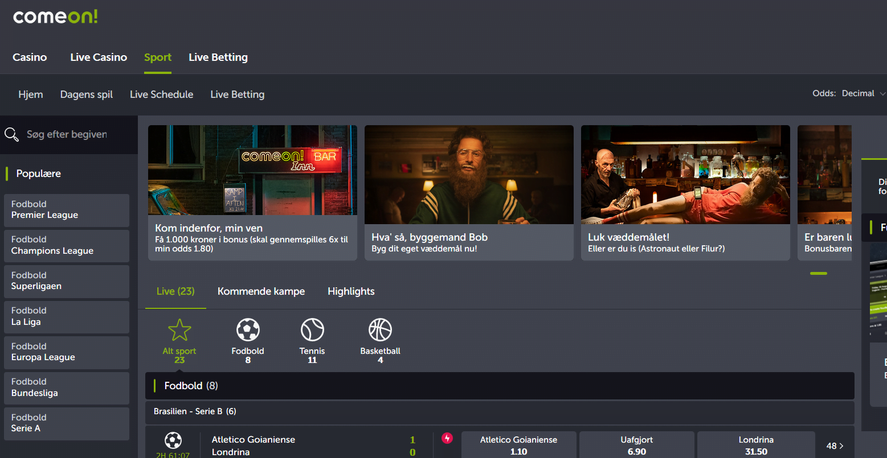
Task: Open Fodbold Serie A
Action: (67, 423)
